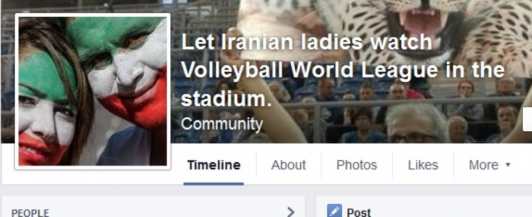Select the Community category label
This screenshot has height=217, width=532.
click(222, 124)
